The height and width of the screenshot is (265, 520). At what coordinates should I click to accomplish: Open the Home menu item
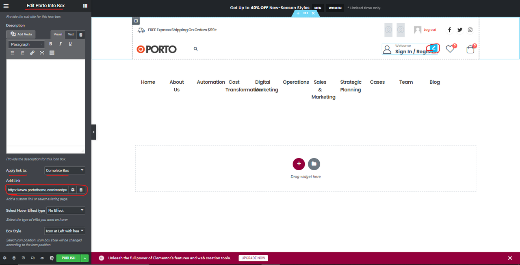[148, 82]
